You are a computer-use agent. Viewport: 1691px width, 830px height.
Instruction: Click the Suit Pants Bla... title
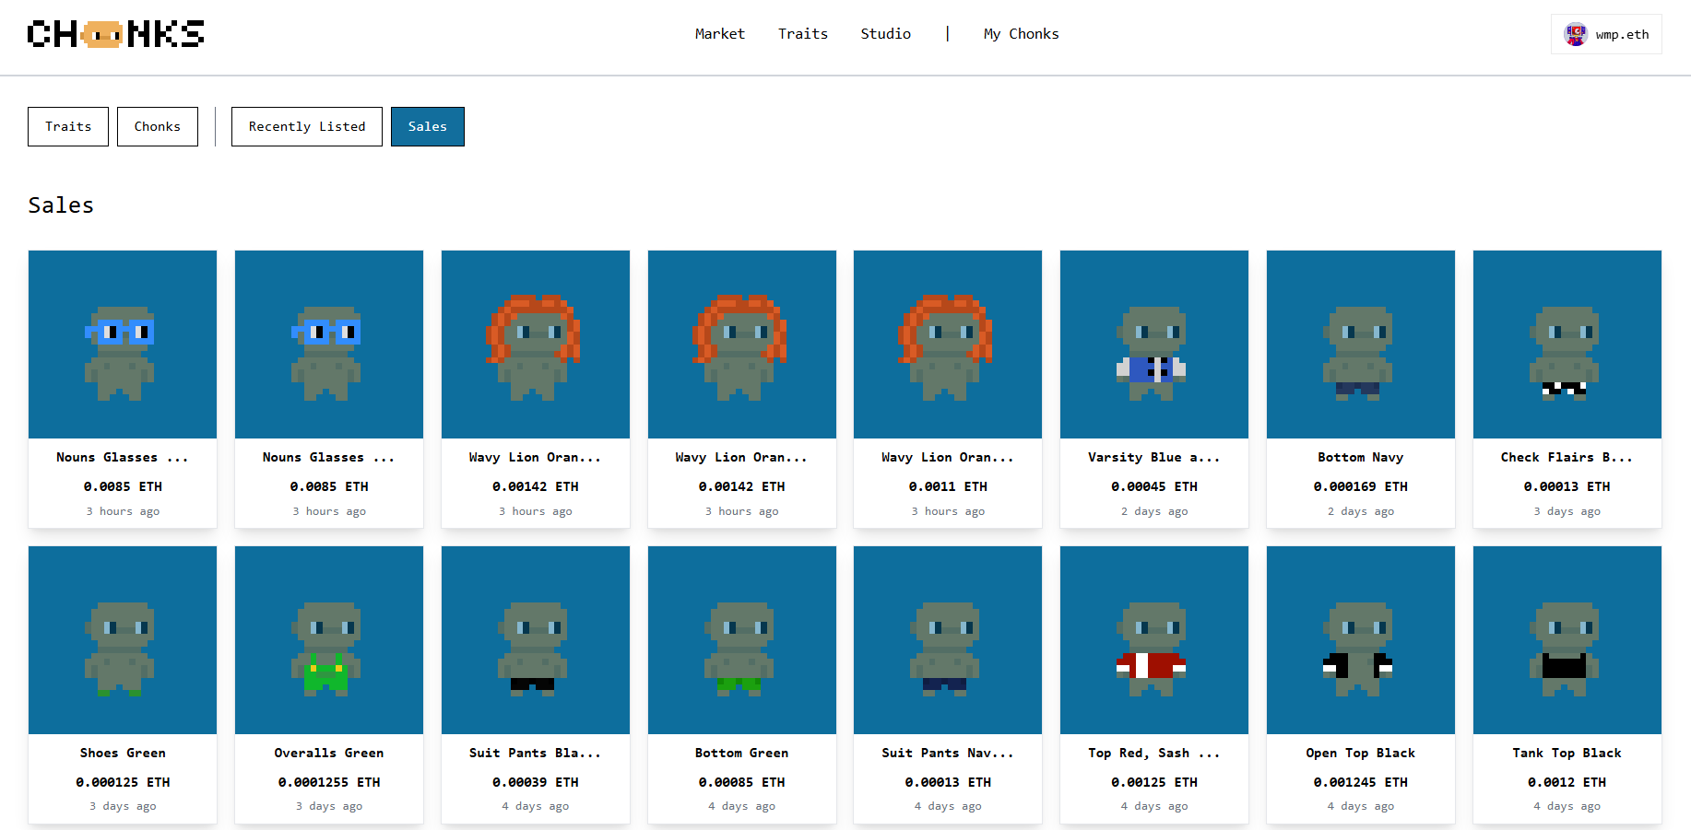pos(536,754)
